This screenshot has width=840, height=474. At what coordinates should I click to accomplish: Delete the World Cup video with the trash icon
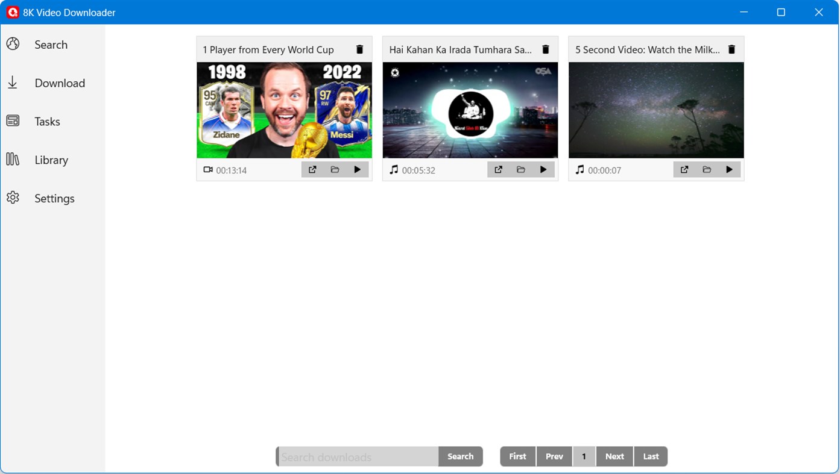pos(359,49)
